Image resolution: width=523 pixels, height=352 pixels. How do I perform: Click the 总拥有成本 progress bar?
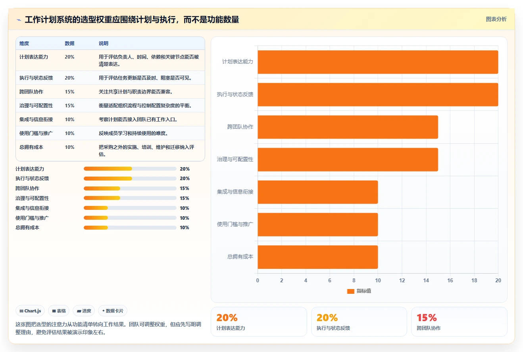pyautogui.click(x=130, y=228)
